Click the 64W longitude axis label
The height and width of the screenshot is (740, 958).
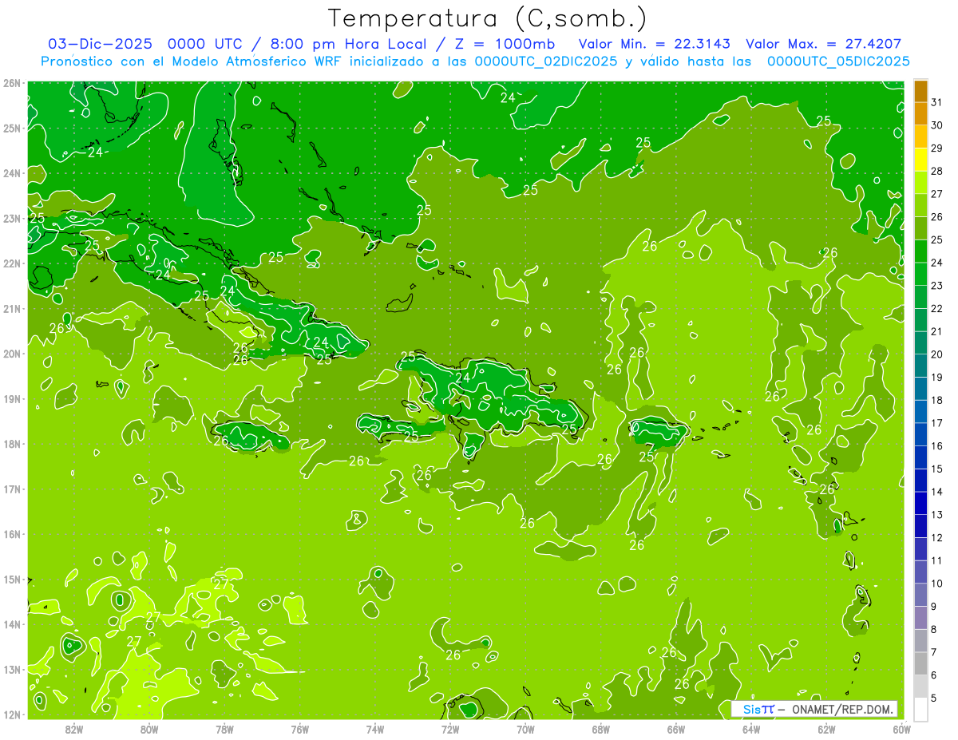click(751, 730)
